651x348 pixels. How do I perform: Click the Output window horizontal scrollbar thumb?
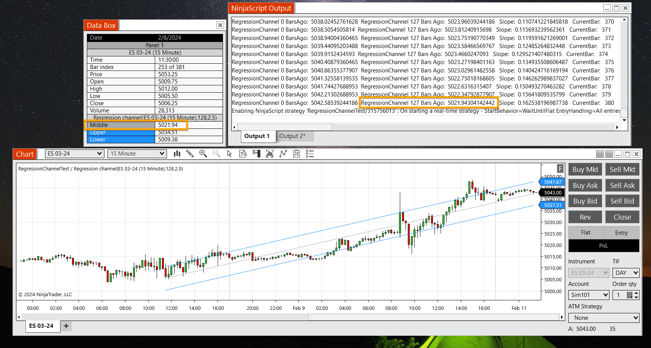285,127
